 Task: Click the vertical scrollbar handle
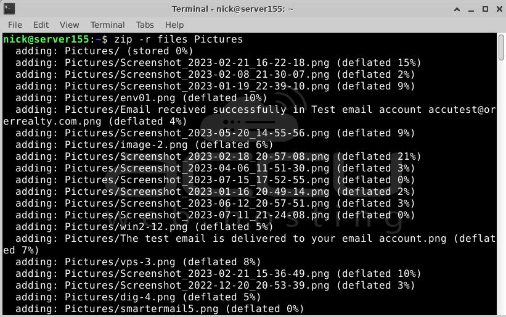[x=501, y=47]
